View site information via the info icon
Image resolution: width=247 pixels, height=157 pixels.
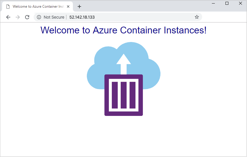click(x=39, y=17)
